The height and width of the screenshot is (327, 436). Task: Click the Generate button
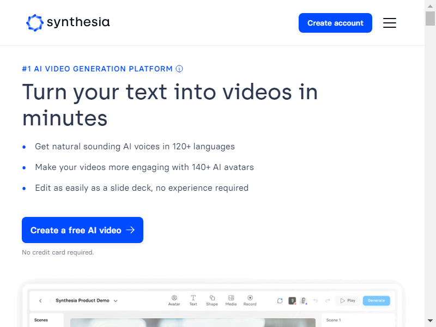377,300
